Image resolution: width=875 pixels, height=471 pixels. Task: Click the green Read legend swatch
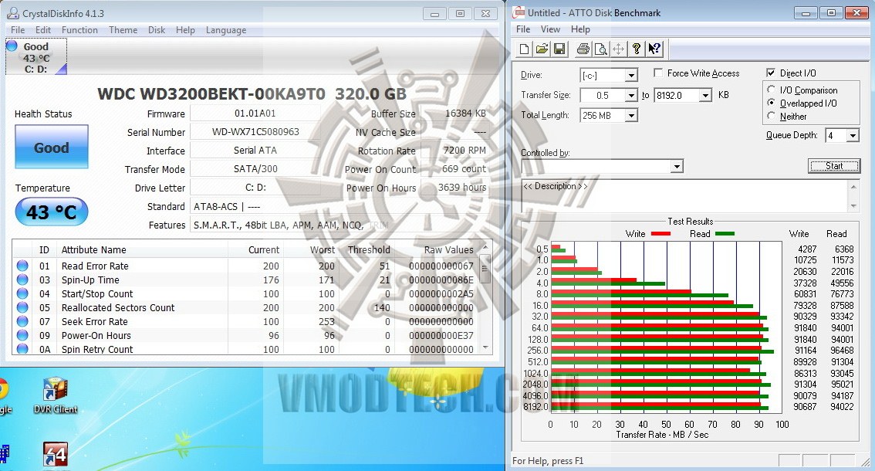click(725, 233)
